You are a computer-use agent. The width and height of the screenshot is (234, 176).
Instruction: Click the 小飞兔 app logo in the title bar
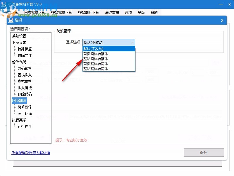[4, 4]
